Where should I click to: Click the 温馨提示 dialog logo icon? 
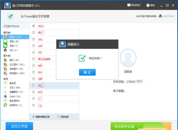click(62, 44)
